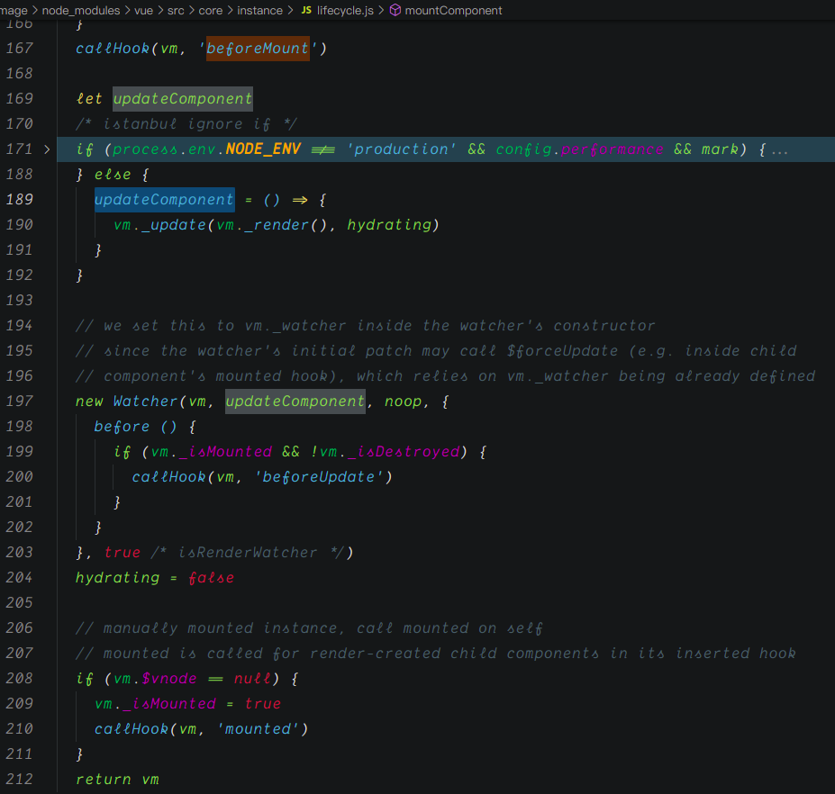The height and width of the screenshot is (794, 835).
Task: Click the selected updateComponent on line 189
Action: pos(164,200)
